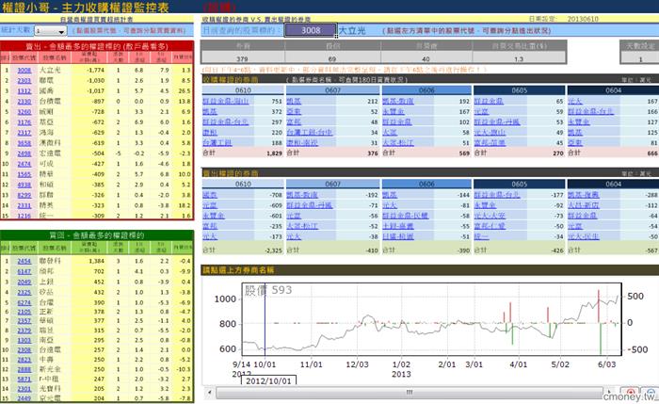Click the scrollbar right arrow below chart
This screenshot has height=404, width=659.
tap(608, 393)
